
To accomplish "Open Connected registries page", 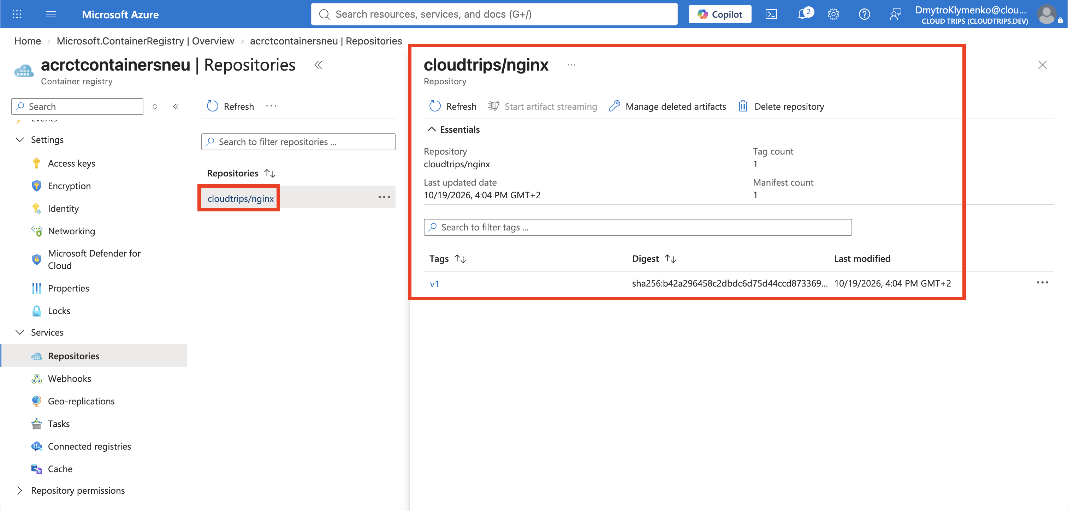I will 89,446.
